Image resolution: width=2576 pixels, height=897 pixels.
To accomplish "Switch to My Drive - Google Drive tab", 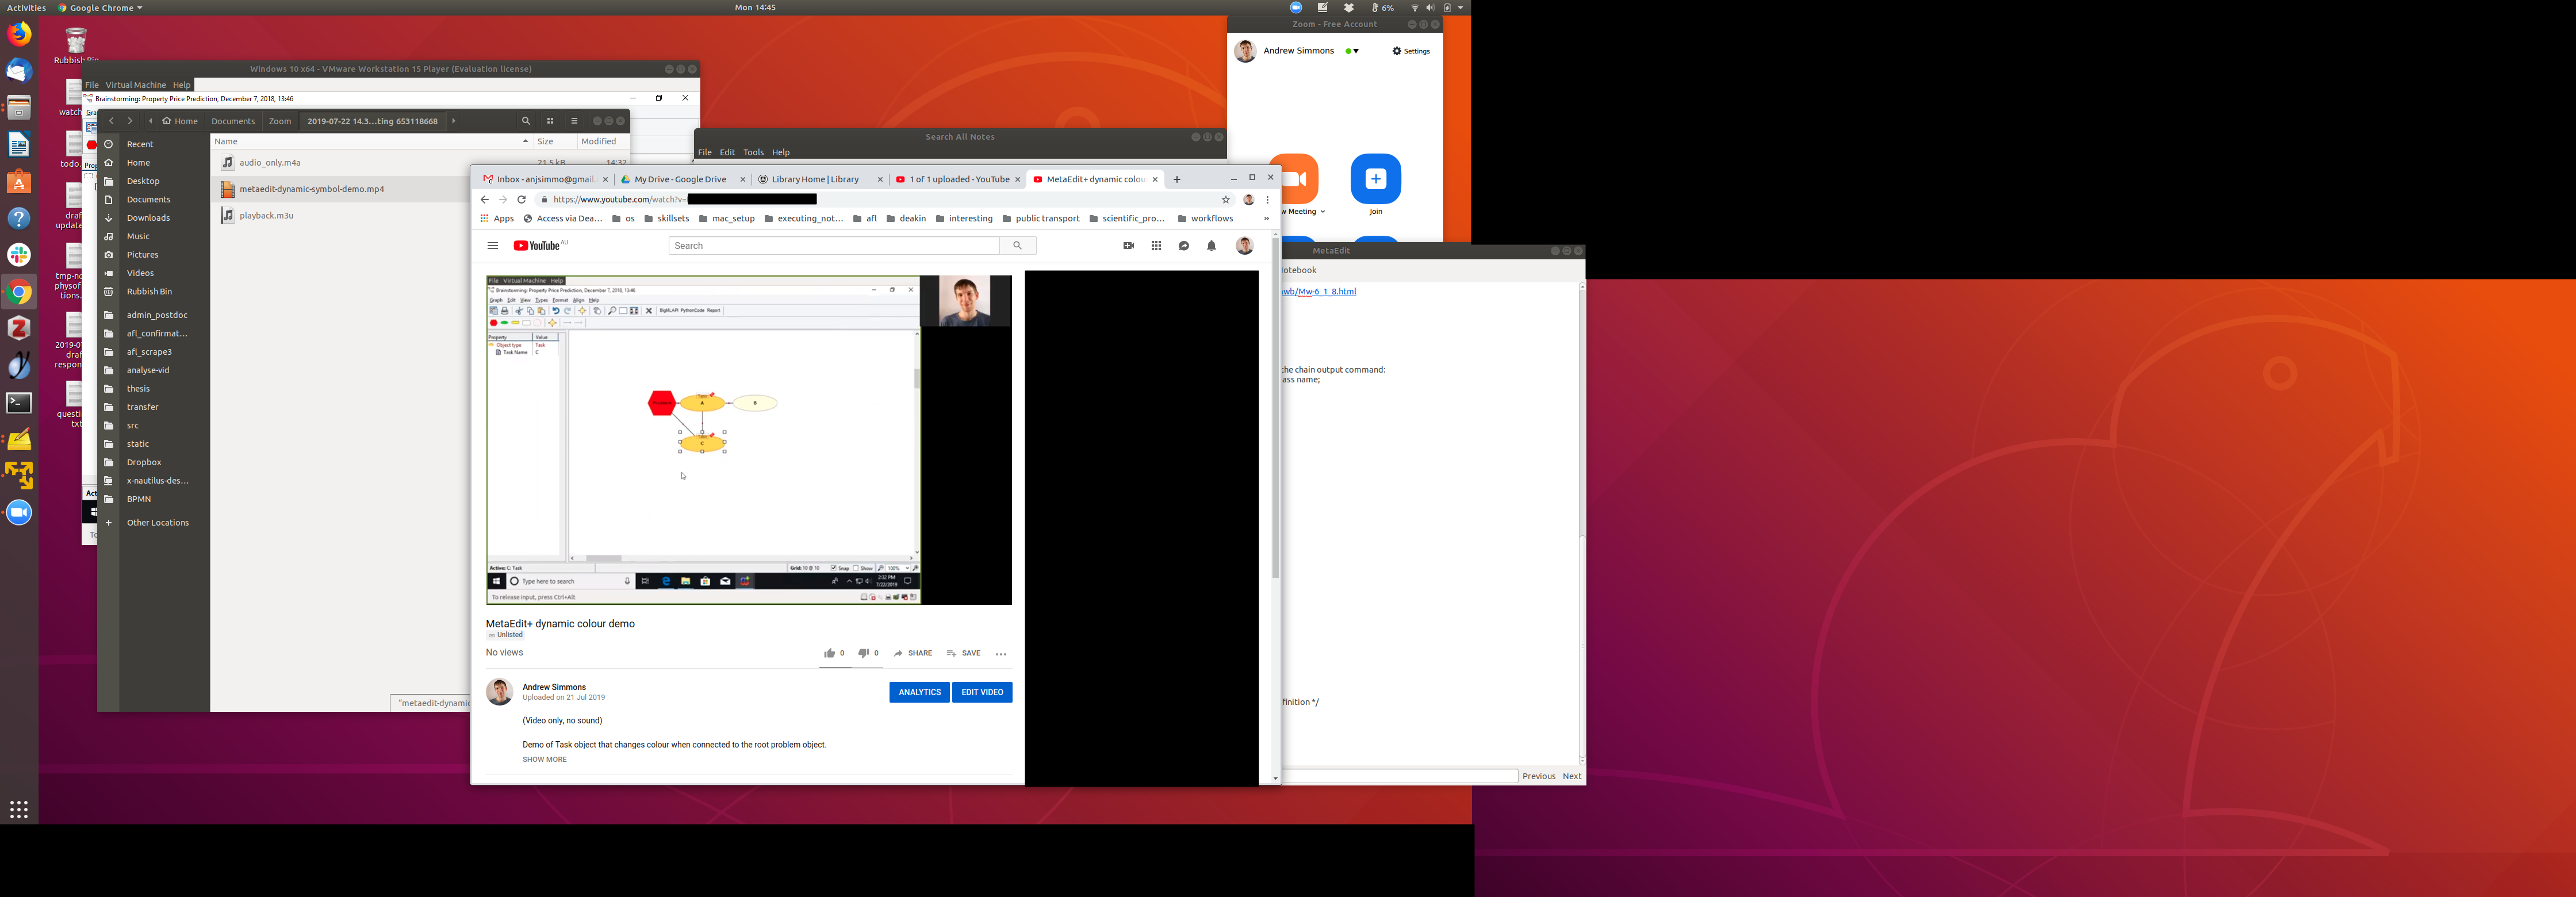I will (x=680, y=180).
